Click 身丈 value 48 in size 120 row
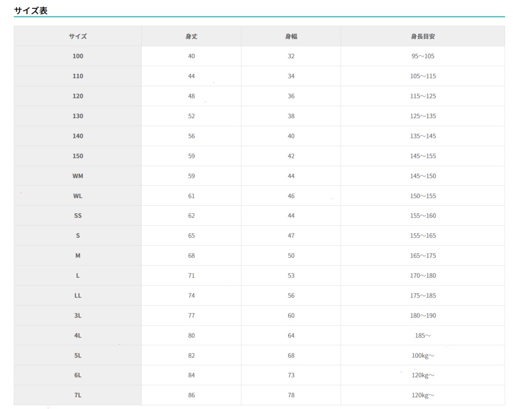Screen dimensions: 513x409 191,96
